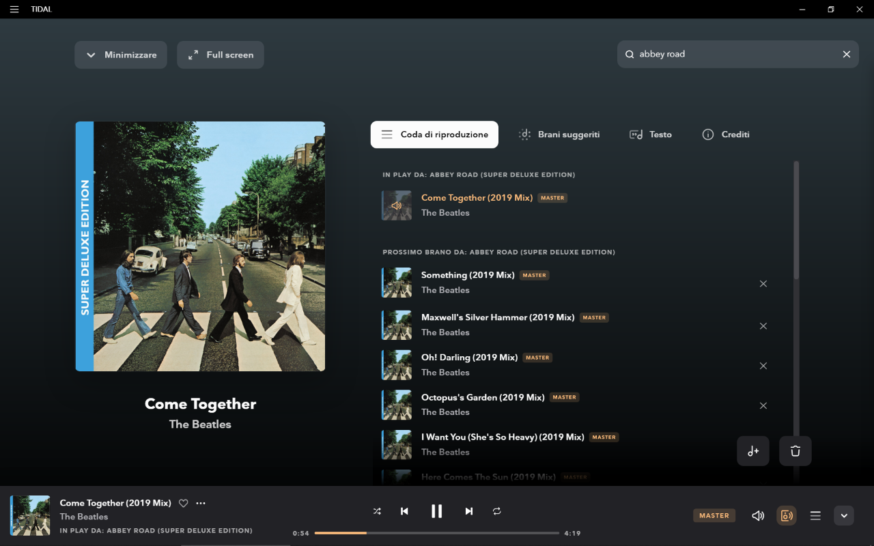Clear the play queue with trash icon
This screenshot has height=546, width=874.
tap(795, 451)
